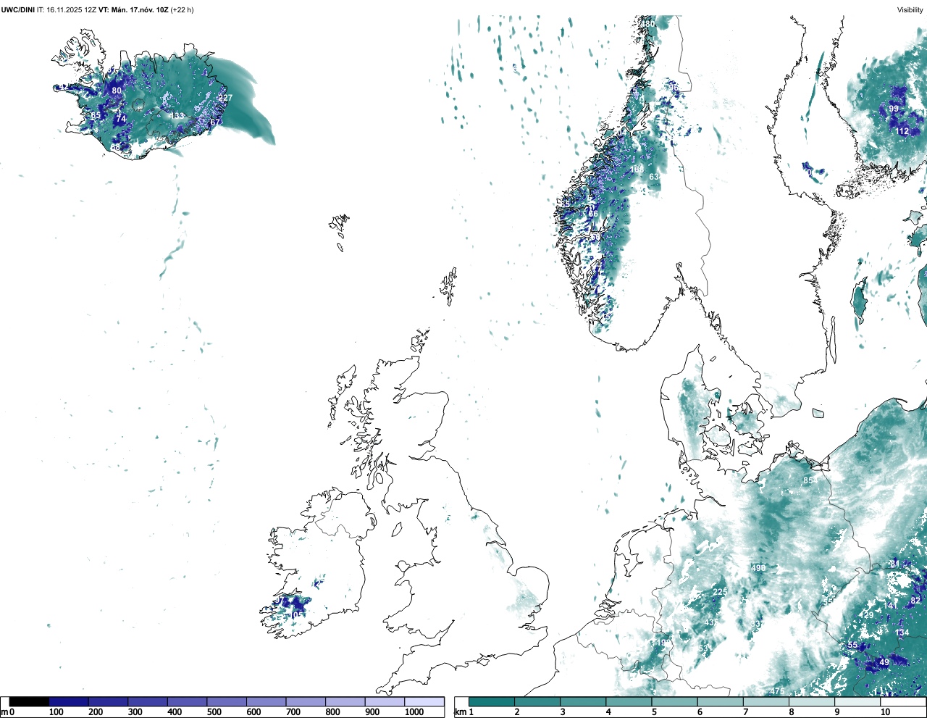Click the '66' visibility value over Norway
Viewport: 927px width, 718px height.
coord(593,214)
